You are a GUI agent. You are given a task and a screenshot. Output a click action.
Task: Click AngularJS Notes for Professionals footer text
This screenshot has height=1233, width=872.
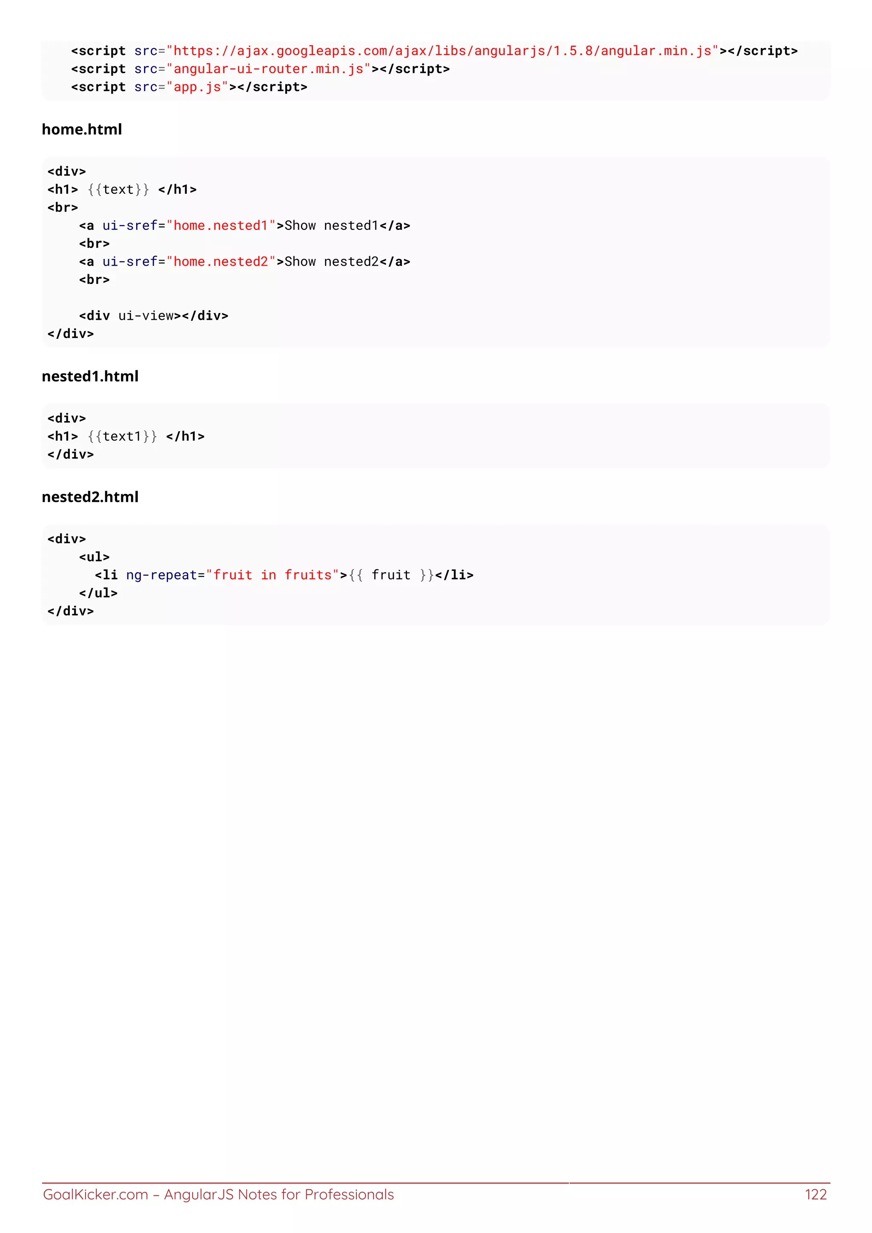click(x=279, y=1194)
